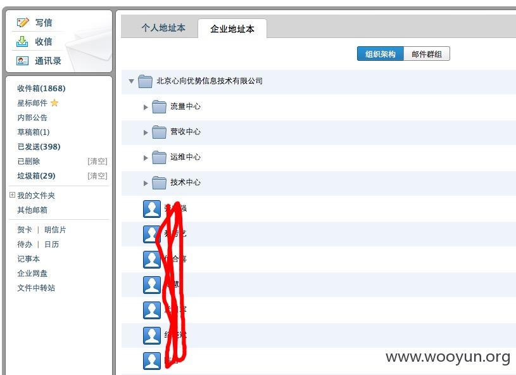This screenshot has height=375, width=516.
Task: Open the 记事本 notepad
Action: (28, 259)
